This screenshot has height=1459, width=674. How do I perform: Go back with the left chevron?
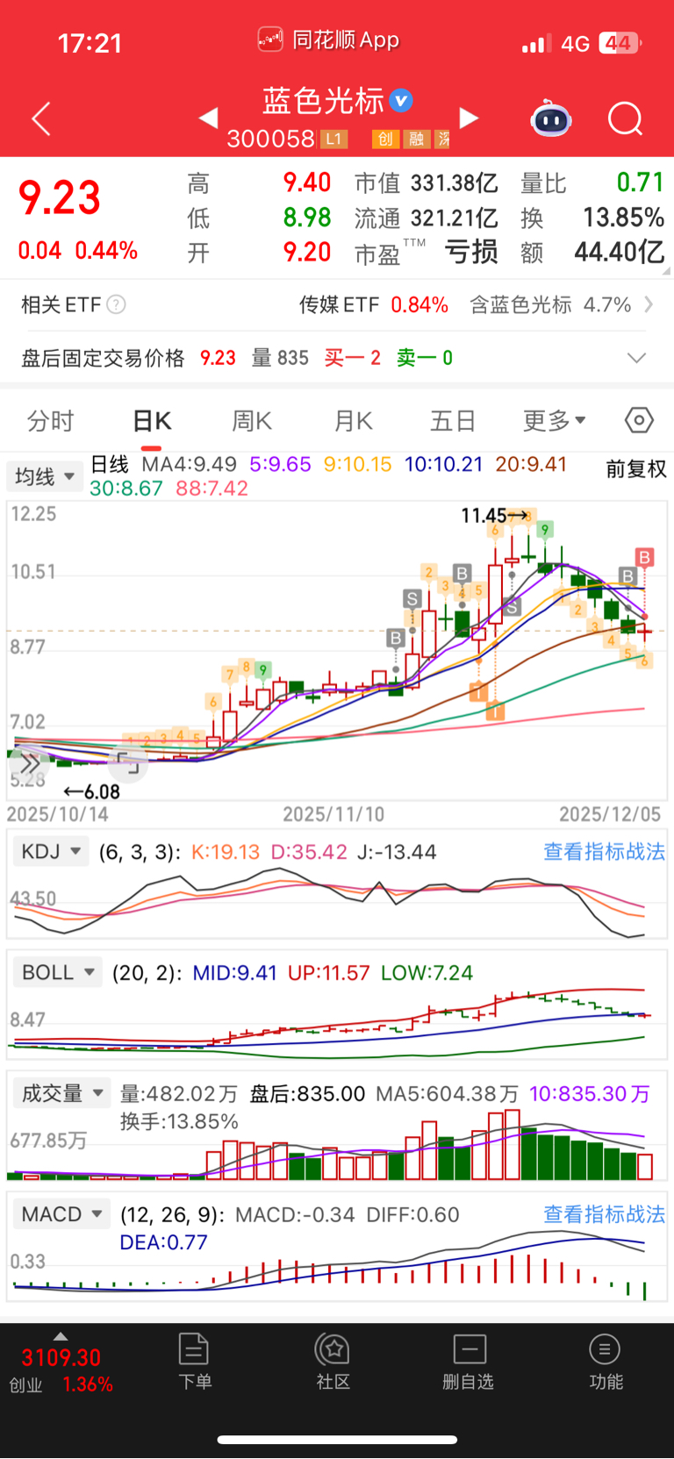tap(41, 118)
